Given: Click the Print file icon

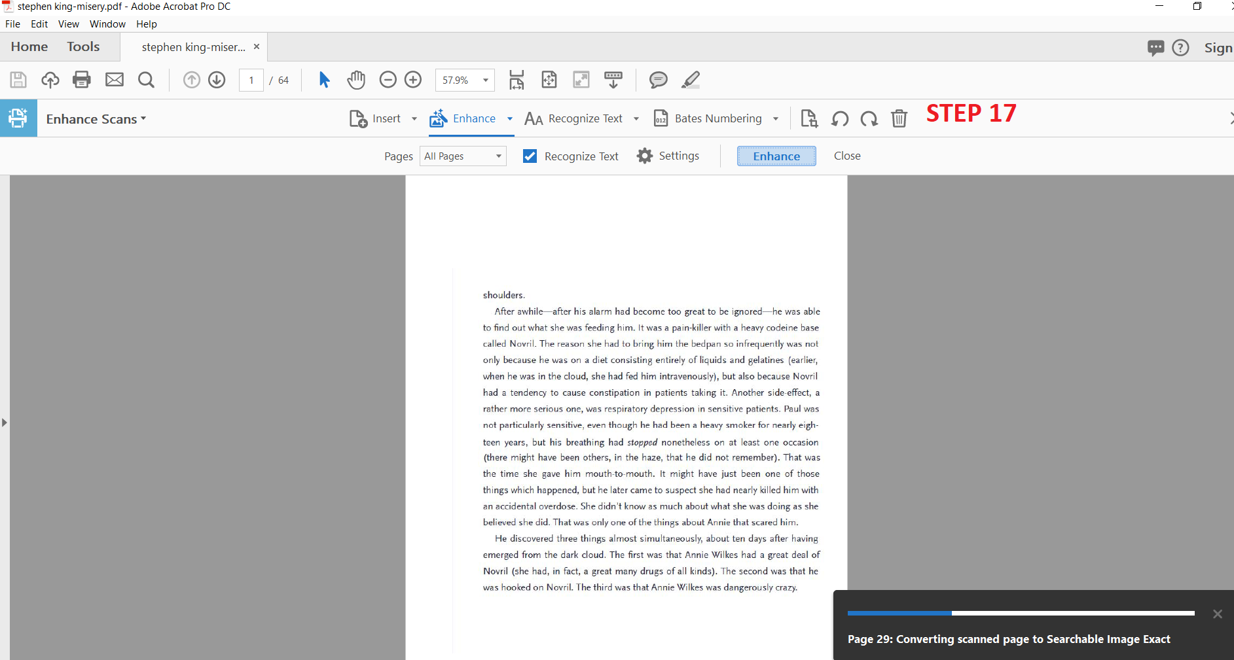Looking at the screenshot, I should pos(82,80).
